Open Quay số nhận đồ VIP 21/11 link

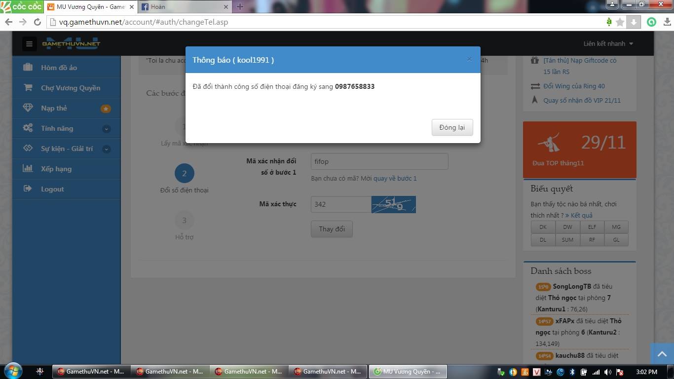582,100
